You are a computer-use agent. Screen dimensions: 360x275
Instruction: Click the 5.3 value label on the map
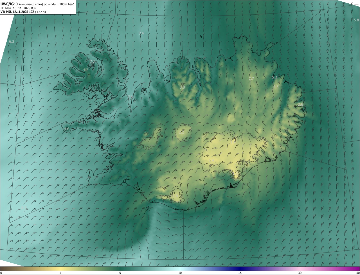pyautogui.click(x=275, y=77)
